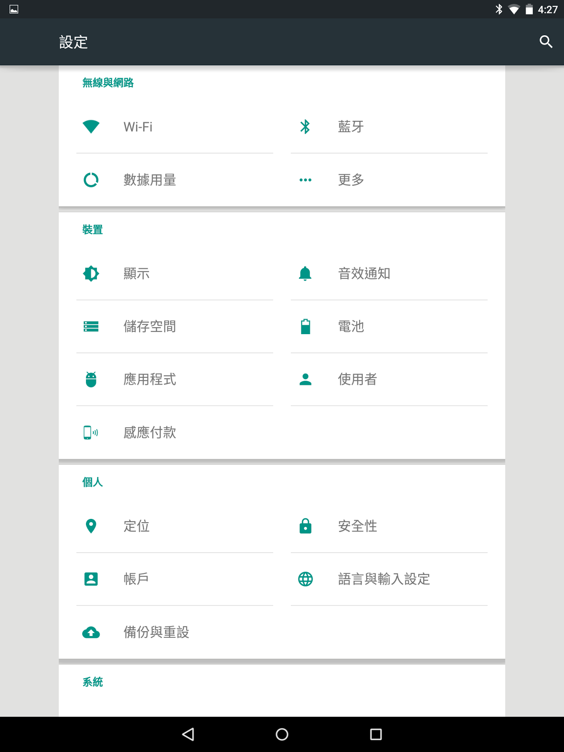564x752 pixels.
Task: Open 感應付款 tap and pay settings
Action: [149, 432]
